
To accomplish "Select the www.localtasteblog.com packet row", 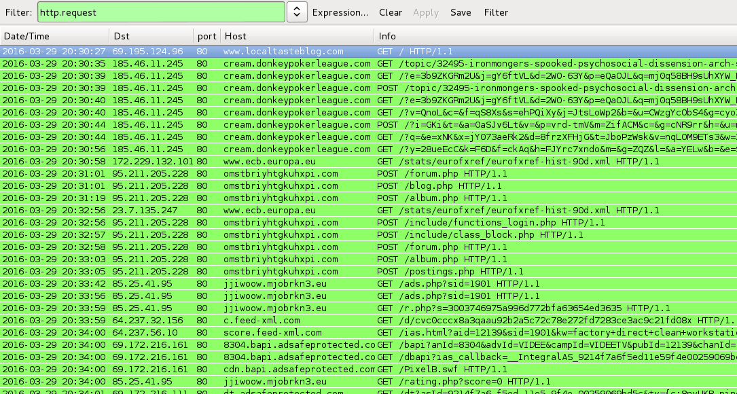I will pyautogui.click(x=283, y=51).
